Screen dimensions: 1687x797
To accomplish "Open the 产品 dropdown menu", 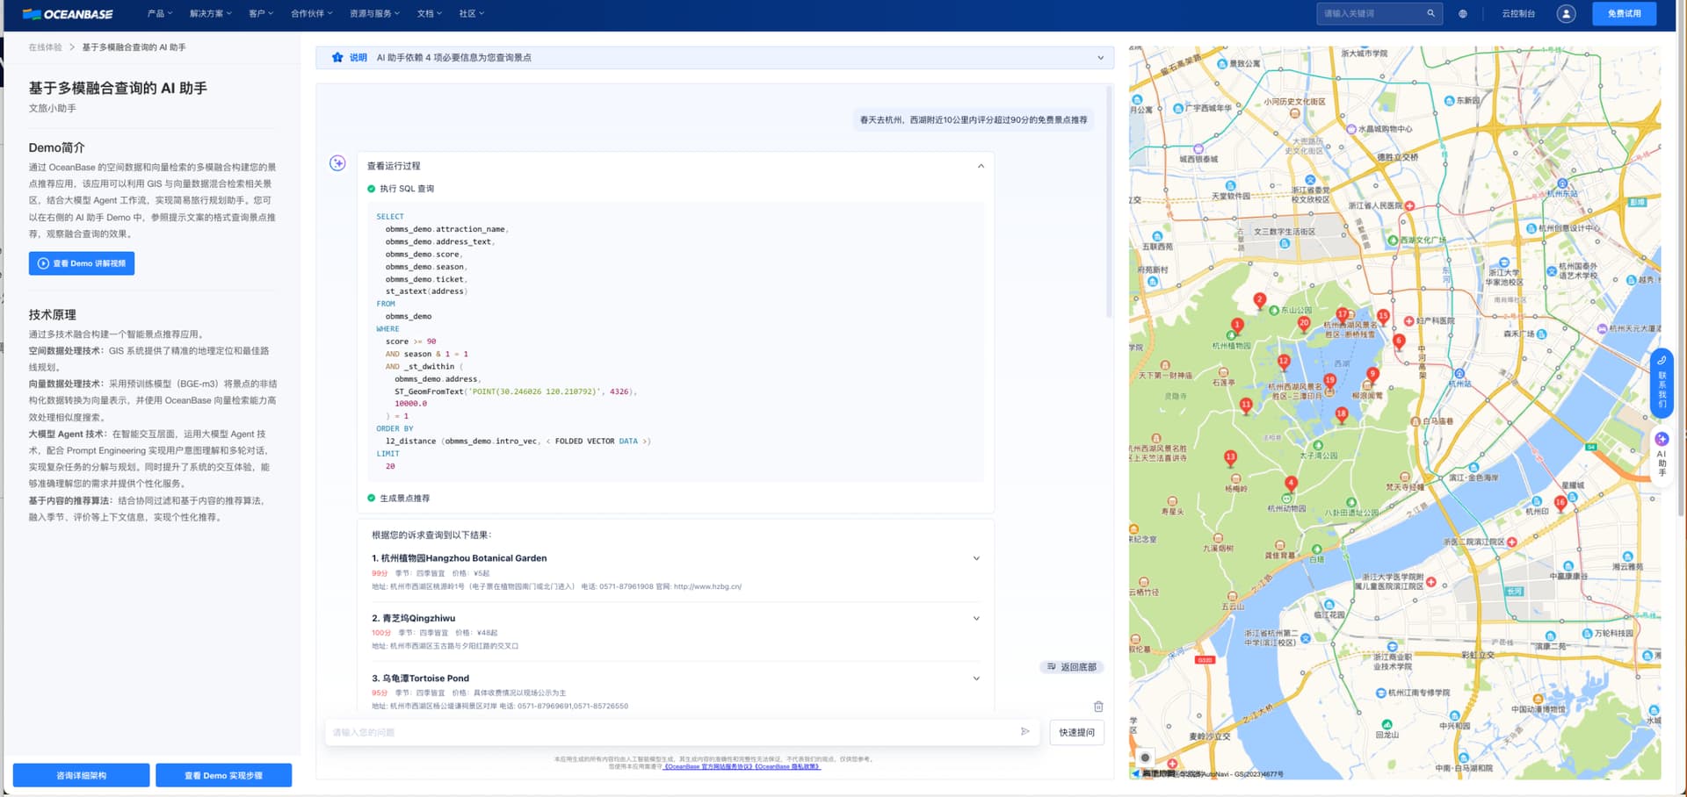I will (x=160, y=14).
